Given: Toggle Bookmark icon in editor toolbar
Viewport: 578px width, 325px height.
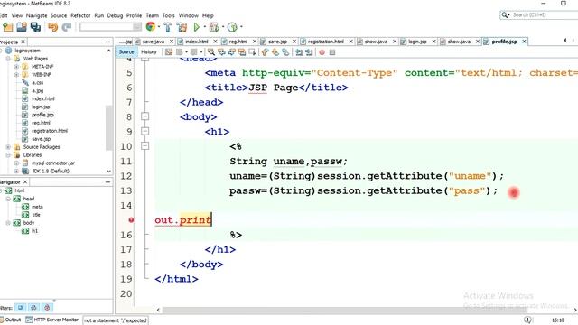Looking at the screenshot, I should click(x=285, y=52).
